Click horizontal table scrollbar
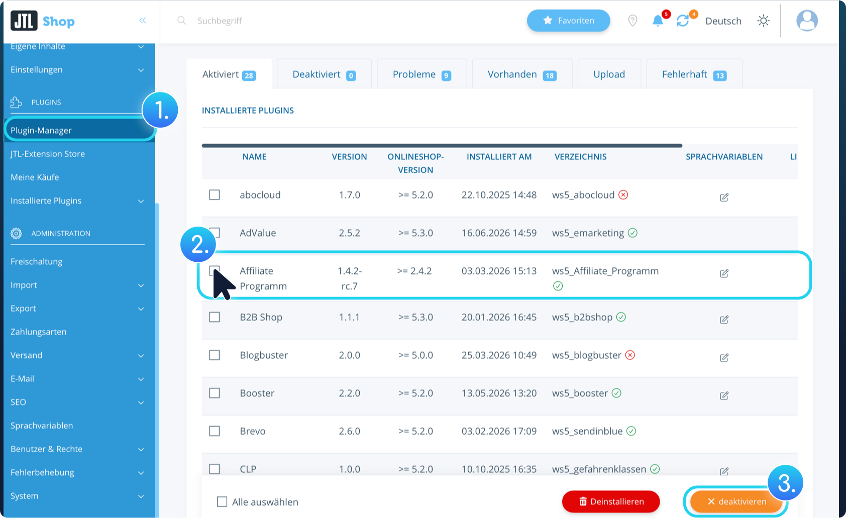Screen dimensions: 846x518 pos(442,146)
